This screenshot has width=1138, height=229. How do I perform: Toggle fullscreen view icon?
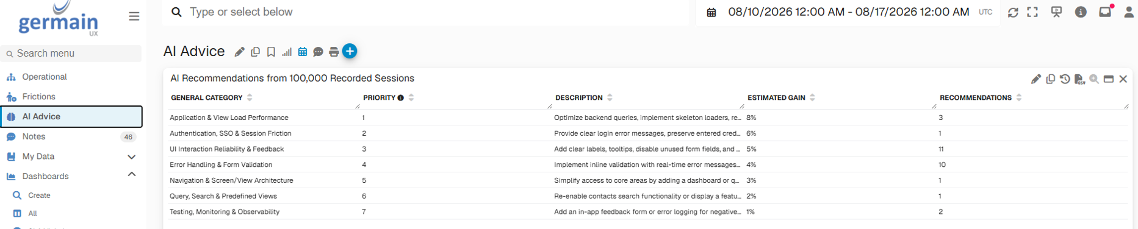[x=1032, y=12]
